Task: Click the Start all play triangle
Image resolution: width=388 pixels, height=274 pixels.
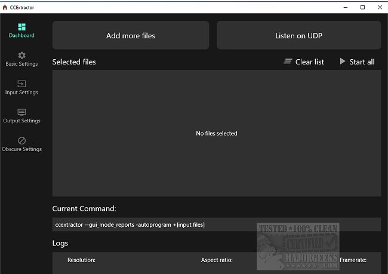Action: 343,61
